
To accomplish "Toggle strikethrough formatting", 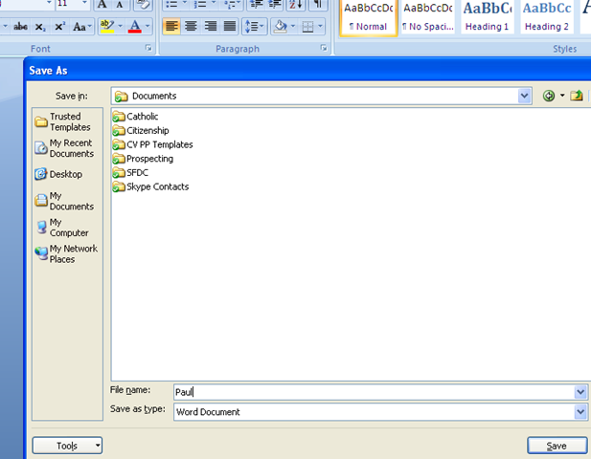I will [20, 27].
